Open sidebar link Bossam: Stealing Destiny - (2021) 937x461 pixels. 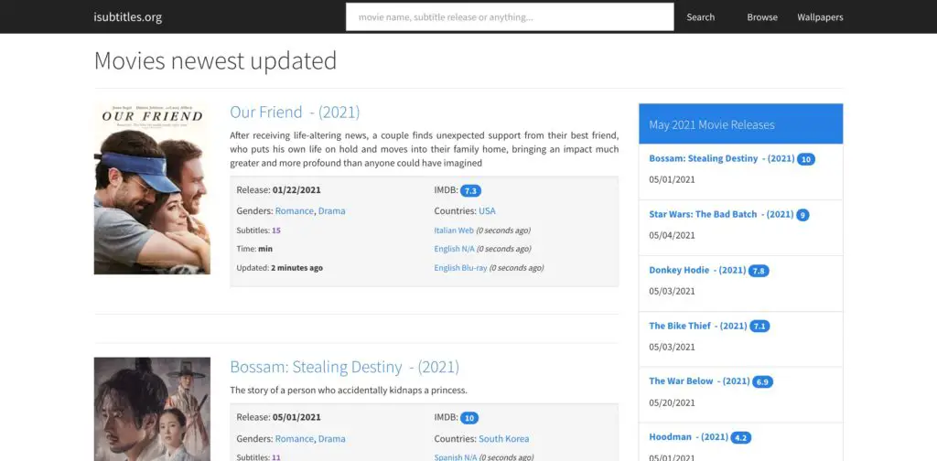[721, 158]
